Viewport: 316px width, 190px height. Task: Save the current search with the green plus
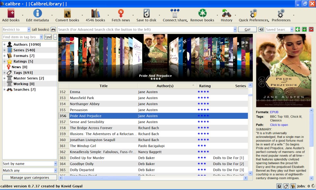coord(304,30)
